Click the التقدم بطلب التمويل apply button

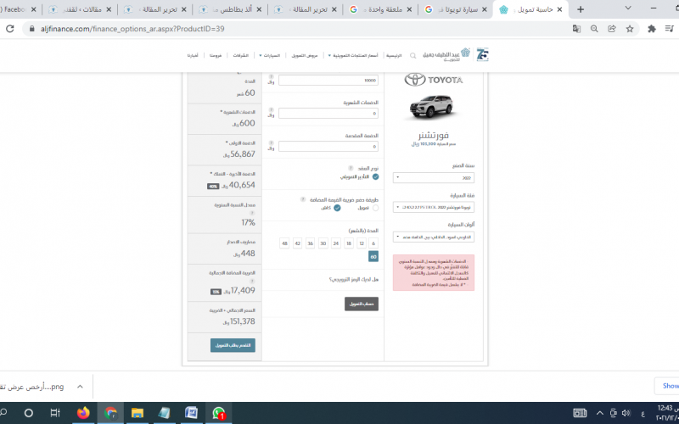(233, 345)
